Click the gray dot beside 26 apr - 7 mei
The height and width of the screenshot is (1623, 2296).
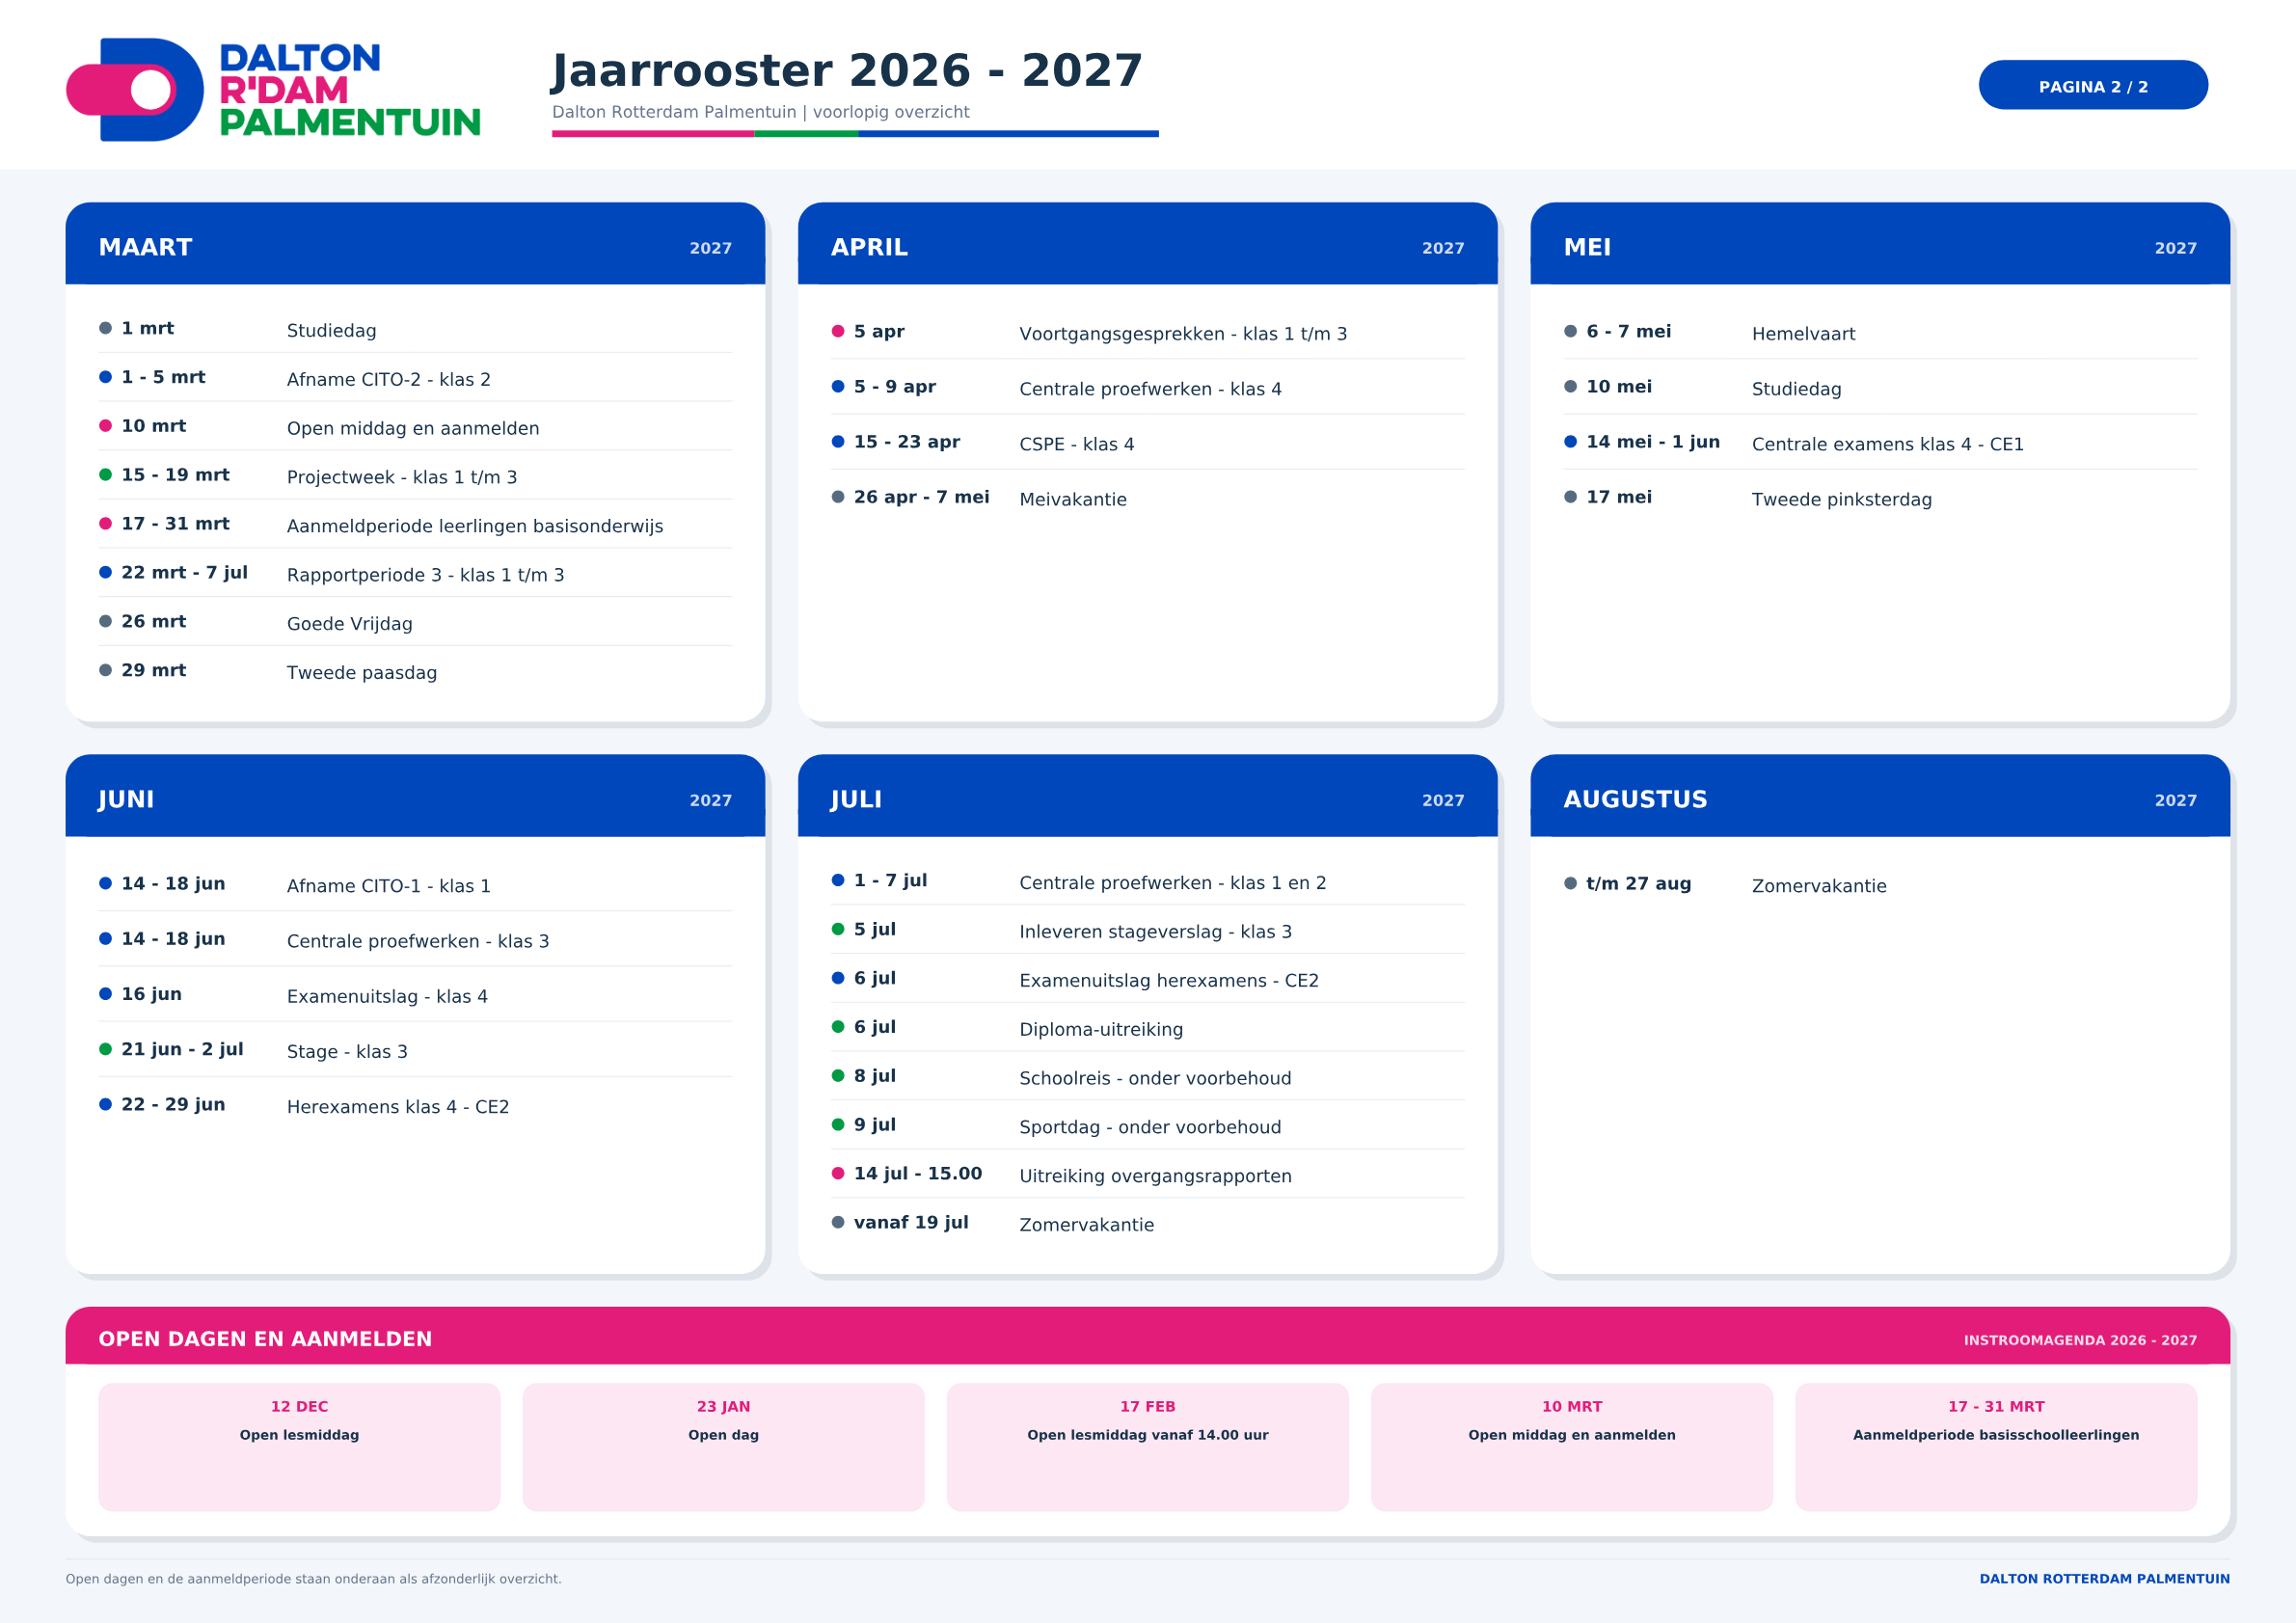tap(838, 497)
